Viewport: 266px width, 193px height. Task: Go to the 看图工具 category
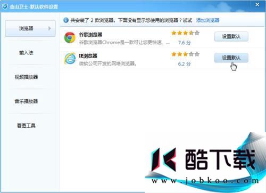(26, 126)
